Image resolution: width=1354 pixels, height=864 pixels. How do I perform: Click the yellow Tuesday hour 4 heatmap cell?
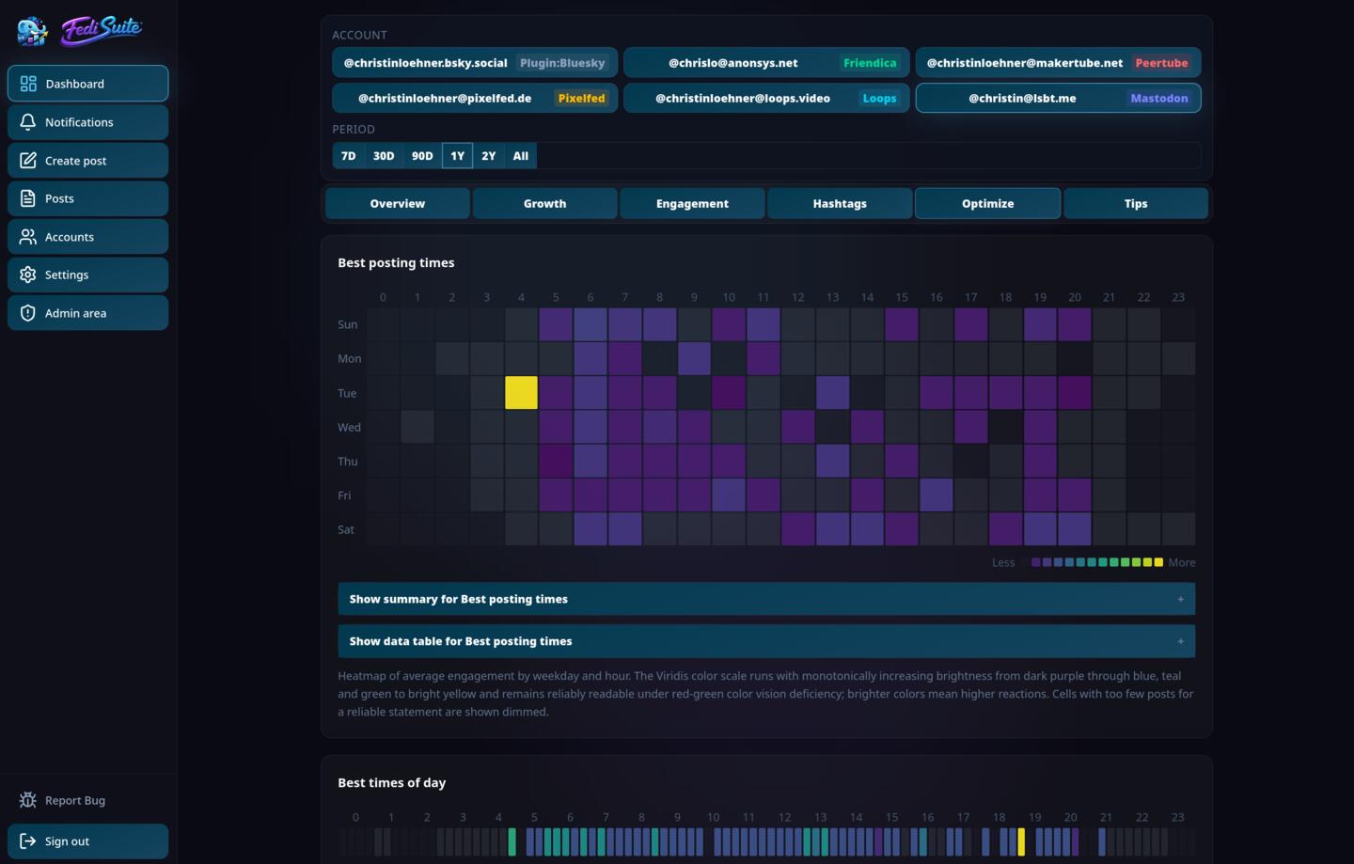click(x=521, y=393)
